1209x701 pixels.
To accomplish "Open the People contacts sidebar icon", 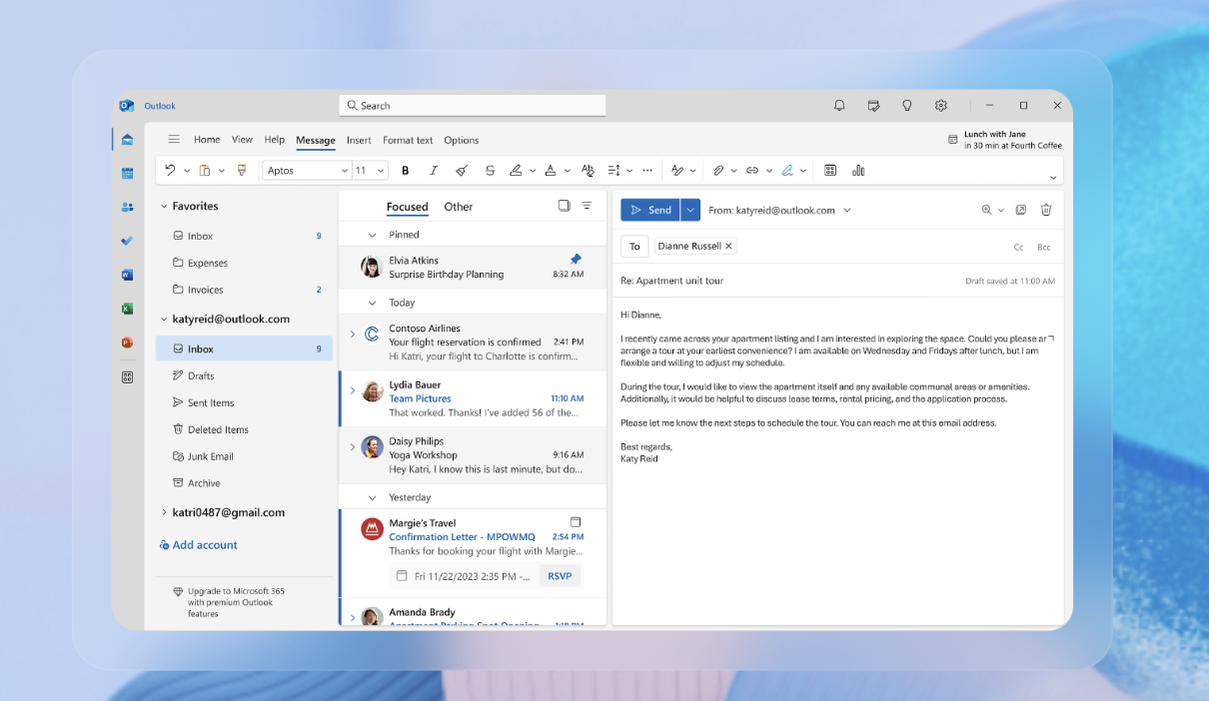I will click(x=127, y=208).
